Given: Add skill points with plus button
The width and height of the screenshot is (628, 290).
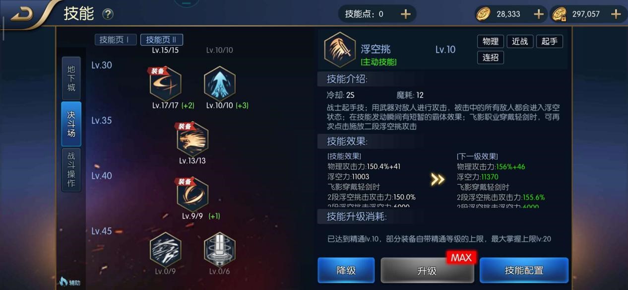Looking at the screenshot, I should click(x=406, y=14).
